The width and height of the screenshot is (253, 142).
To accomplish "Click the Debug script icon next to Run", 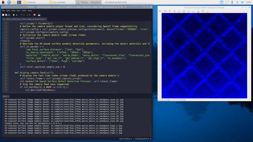I will [x=17, y=15].
